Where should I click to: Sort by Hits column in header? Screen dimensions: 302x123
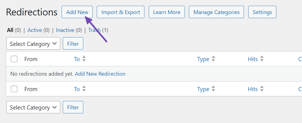(x=253, y=59)
